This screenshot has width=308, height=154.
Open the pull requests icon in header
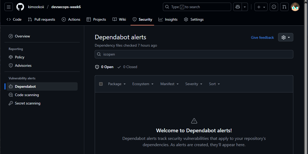pyautogui.click(x=284, y=7)
